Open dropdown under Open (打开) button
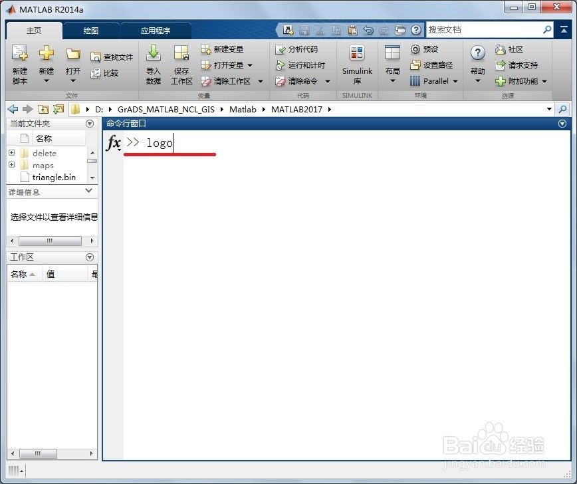 click(73, 80)
